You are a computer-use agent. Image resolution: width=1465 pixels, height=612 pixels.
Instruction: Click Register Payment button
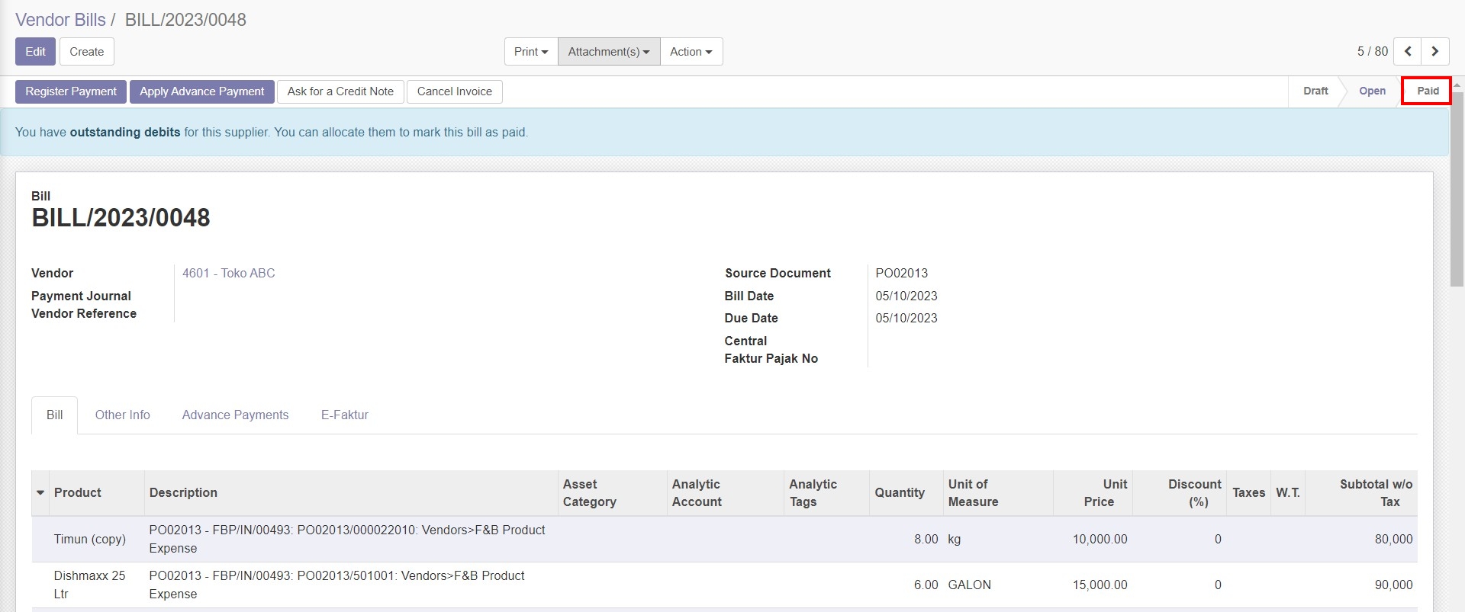point(71,91)
